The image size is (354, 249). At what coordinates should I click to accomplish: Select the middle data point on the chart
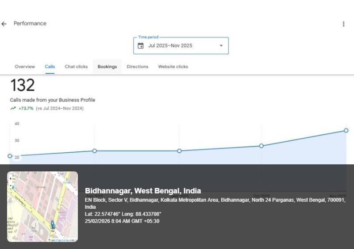tap(179, 151)
